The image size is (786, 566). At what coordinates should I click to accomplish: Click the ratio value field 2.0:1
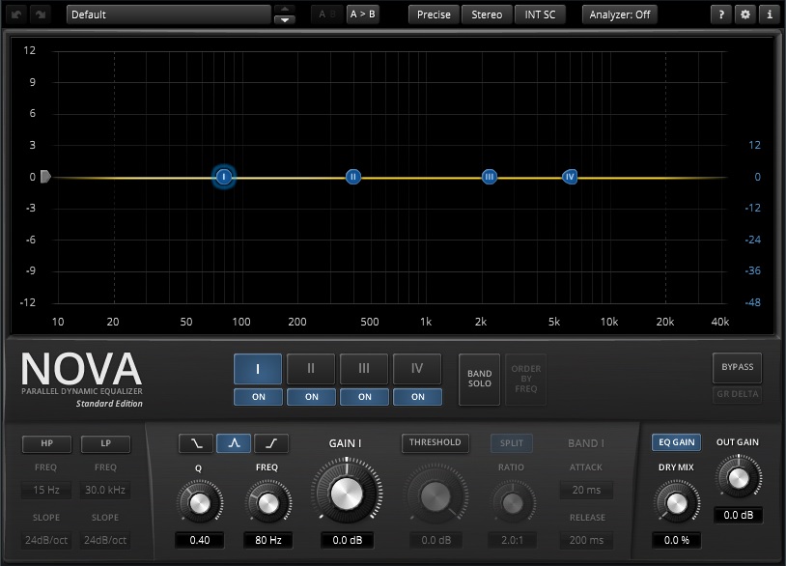512,540
